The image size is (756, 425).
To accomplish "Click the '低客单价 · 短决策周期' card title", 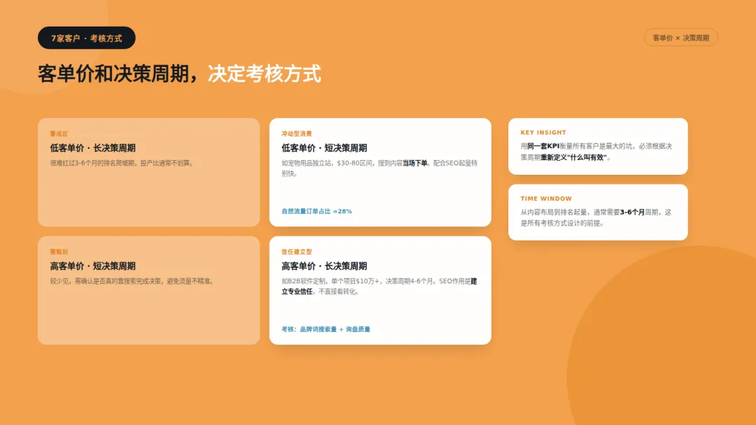I will pos(324,147).
